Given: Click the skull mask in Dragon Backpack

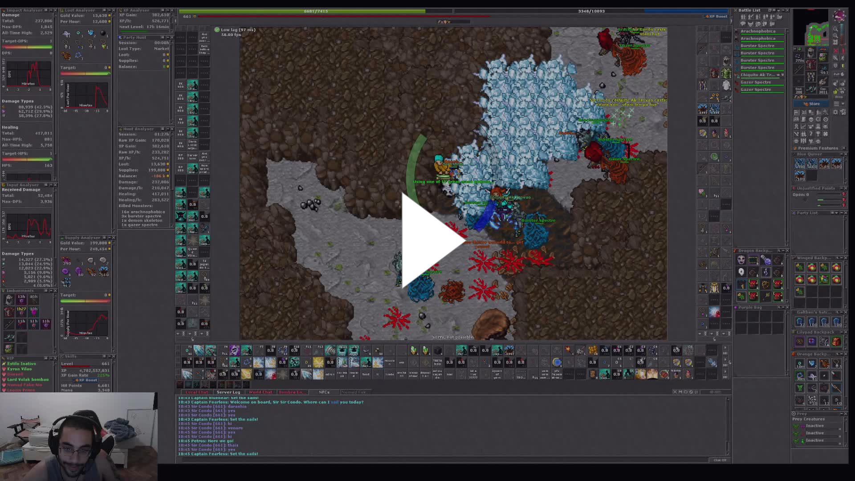Looking at the screenshot, I should pyautogui.click(x=741, y=260).
